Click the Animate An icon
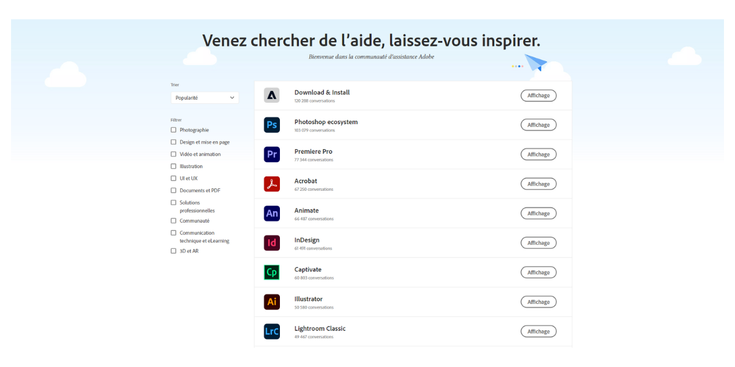Screen dimensions: 735x367 tap(272, 213)
